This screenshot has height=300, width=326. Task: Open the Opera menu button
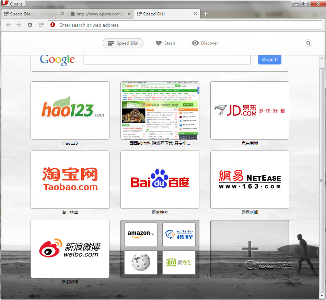click(x=13, y=3)
